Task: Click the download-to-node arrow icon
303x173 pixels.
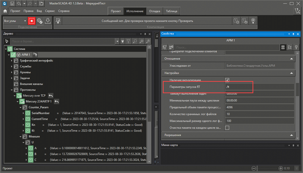Action: click(48, 21)
